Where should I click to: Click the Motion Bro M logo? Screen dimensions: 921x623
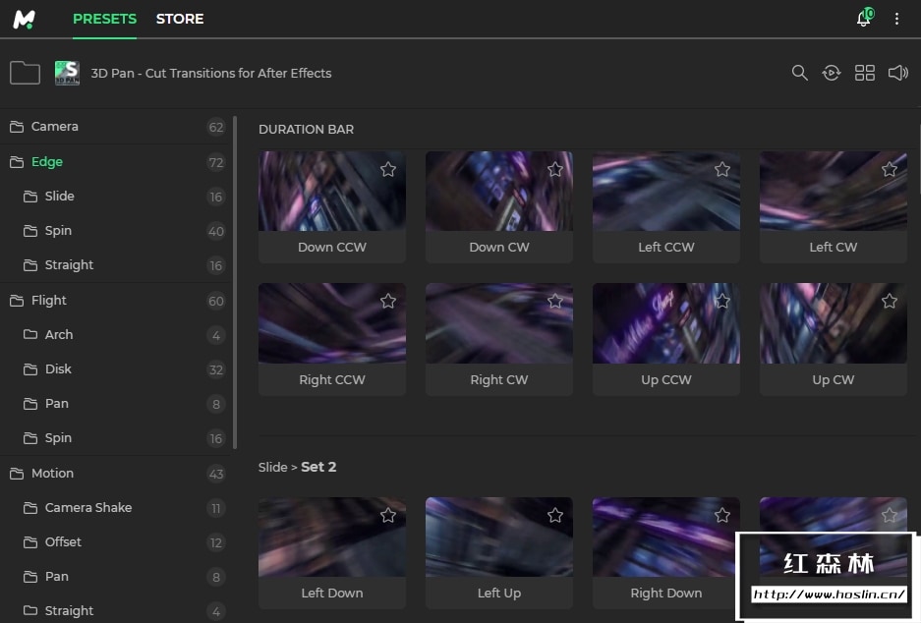coord(25,19)
